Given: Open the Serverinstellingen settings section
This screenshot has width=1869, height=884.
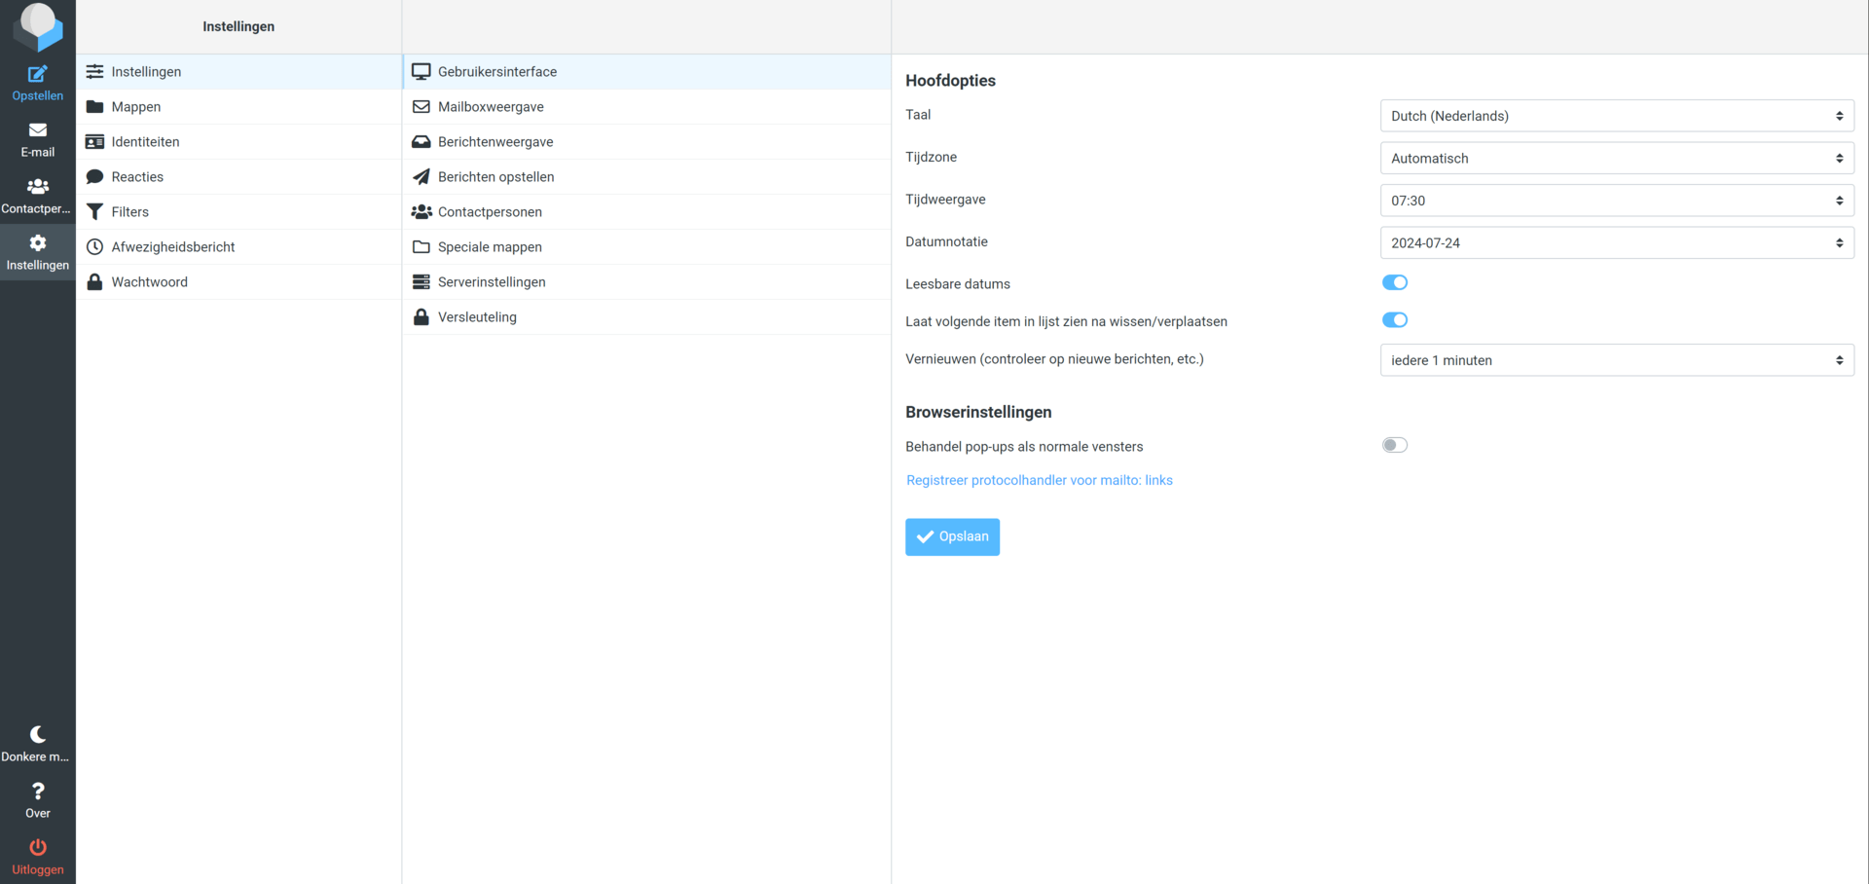Looking at the screenshot, I should coord(646,281).
